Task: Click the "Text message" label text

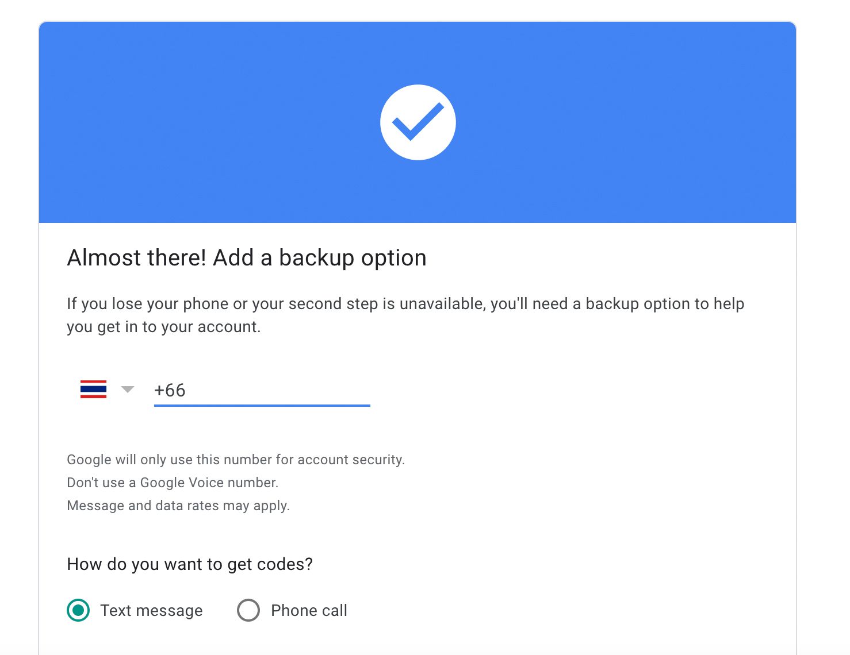Action: (x=151, y=610)
